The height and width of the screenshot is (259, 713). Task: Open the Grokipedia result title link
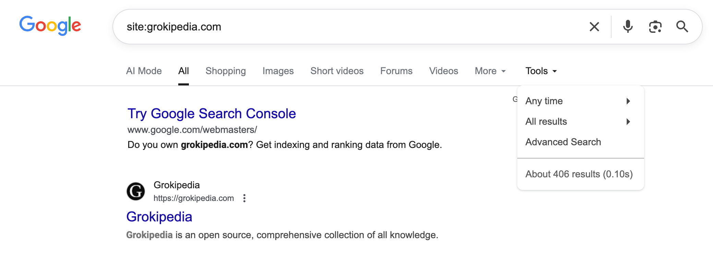[159, 217]
